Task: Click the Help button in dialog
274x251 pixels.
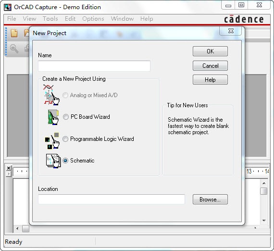Action: click(210, 80)
